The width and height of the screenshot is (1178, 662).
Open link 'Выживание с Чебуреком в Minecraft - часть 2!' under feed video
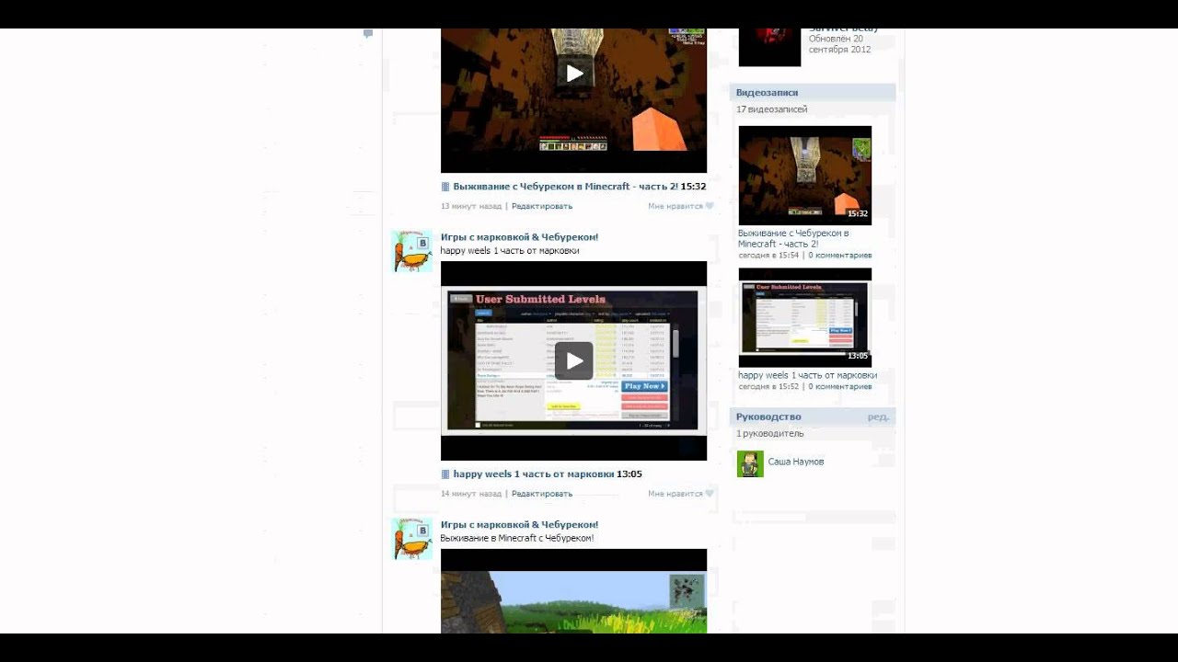(x=565, y=187)
